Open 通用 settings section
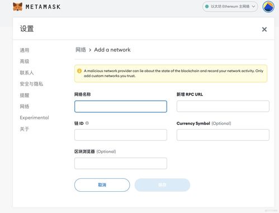The width and height of the screenshot is (279, 213). (25, 50)
